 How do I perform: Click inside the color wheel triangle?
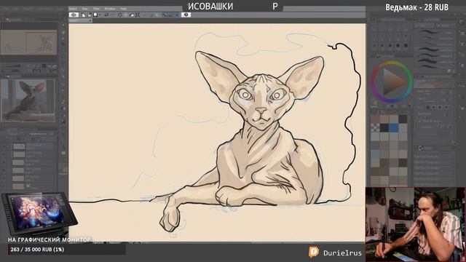pyautogui.click(x=392, y=82)
